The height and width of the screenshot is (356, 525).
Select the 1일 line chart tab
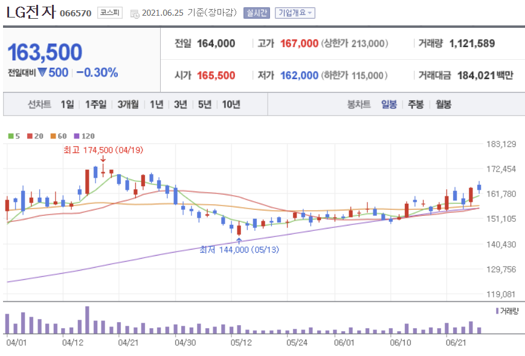[67, 105]
